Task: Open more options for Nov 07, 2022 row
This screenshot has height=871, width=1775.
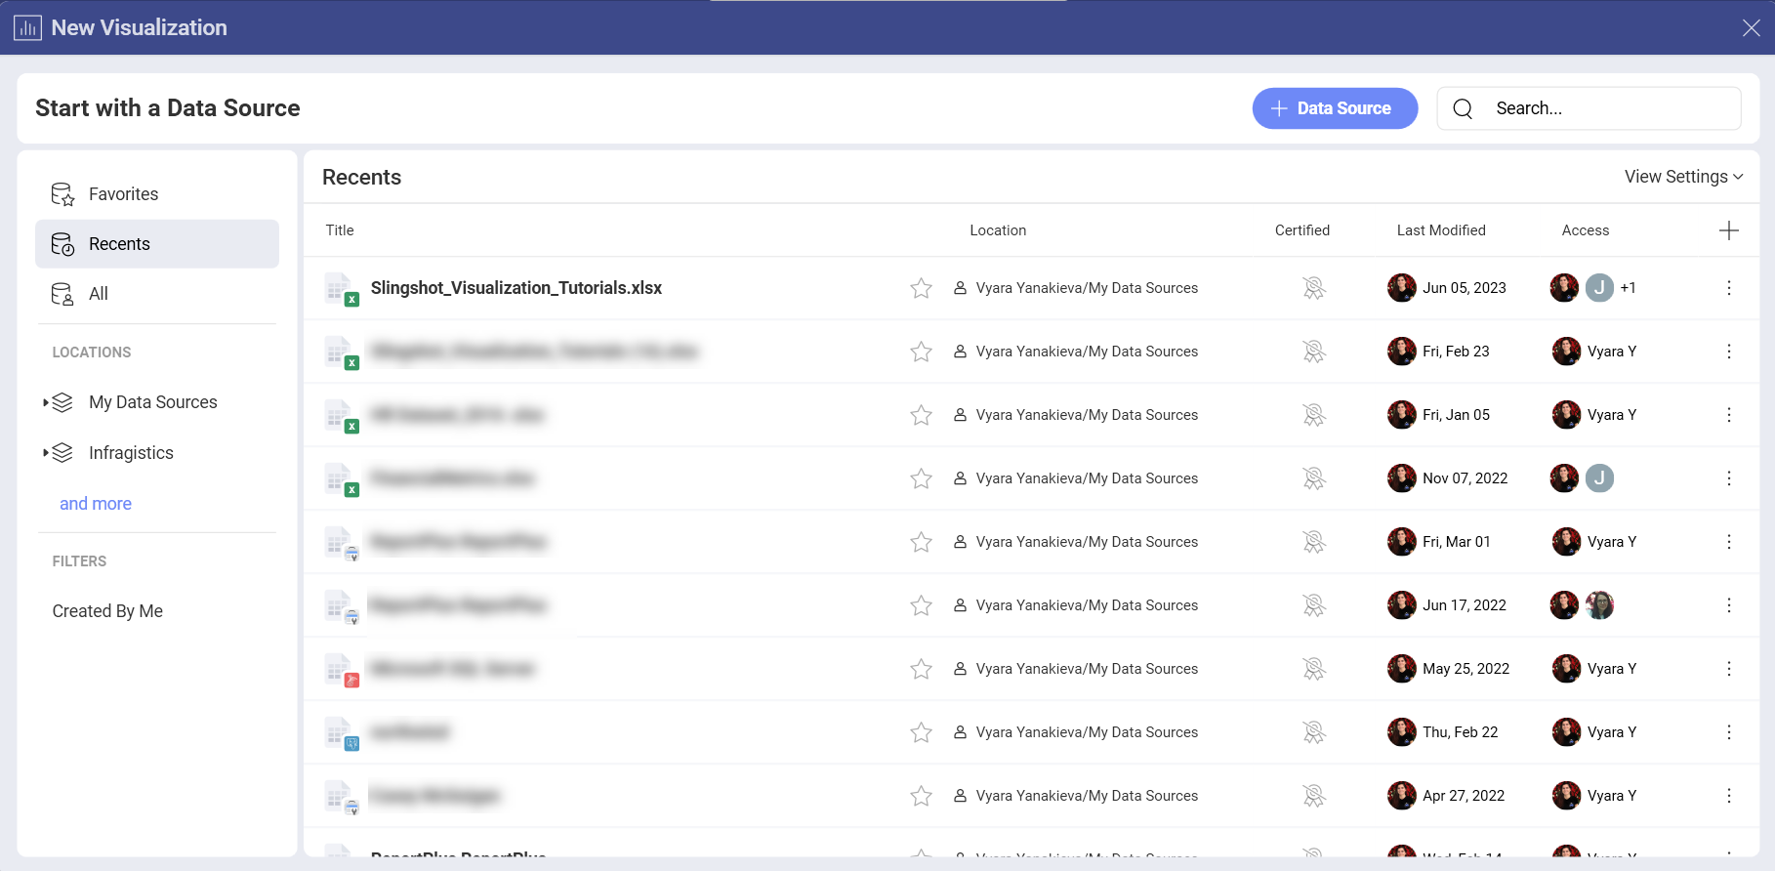Action: (1728, 478)
